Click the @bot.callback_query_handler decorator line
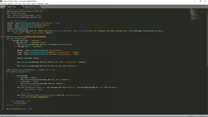 [31, 70]
